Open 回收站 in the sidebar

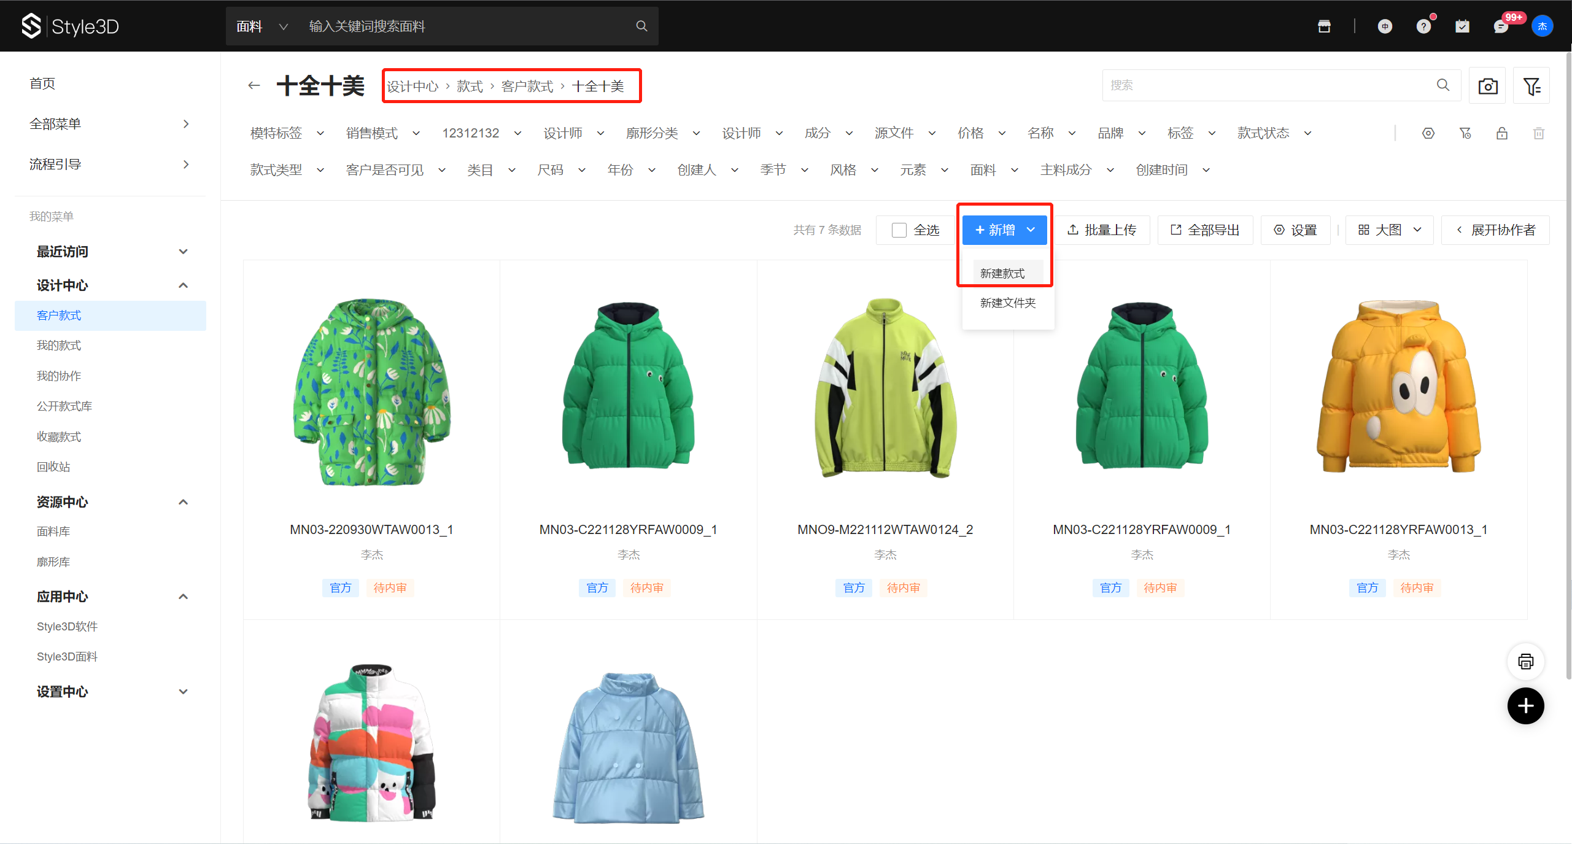point(53,467)
